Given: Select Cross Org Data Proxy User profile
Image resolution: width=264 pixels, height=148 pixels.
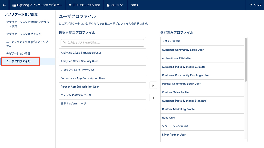Looking at the screenshot, I should (102, 70).
